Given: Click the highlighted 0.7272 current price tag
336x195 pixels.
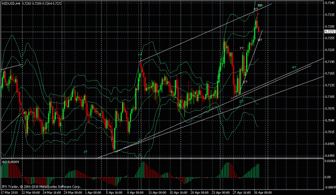Looking at the screenshot, I should (x=330, y=32).
